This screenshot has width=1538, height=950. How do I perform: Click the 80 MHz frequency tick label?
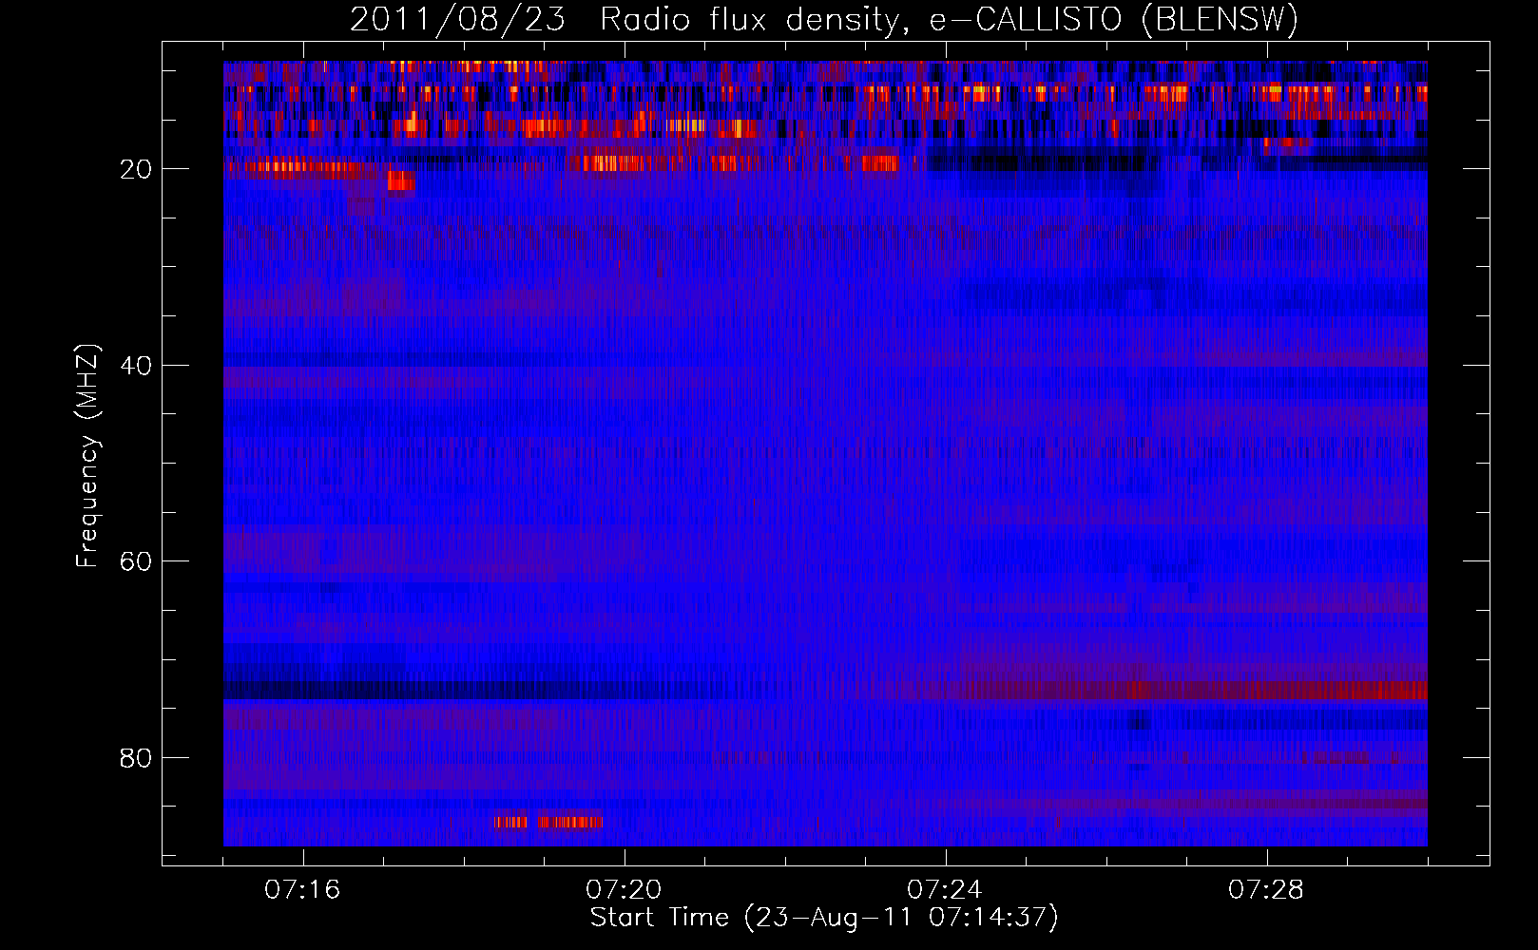136,758
